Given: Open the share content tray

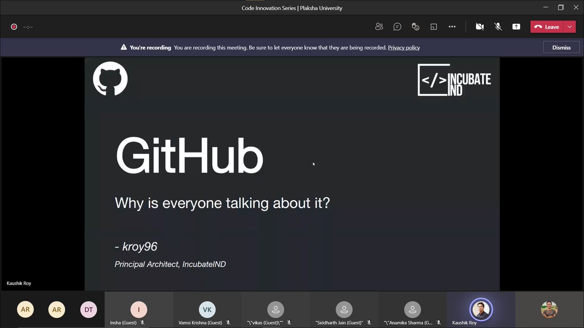Looking at the screenshot, I should click(516, 27).
